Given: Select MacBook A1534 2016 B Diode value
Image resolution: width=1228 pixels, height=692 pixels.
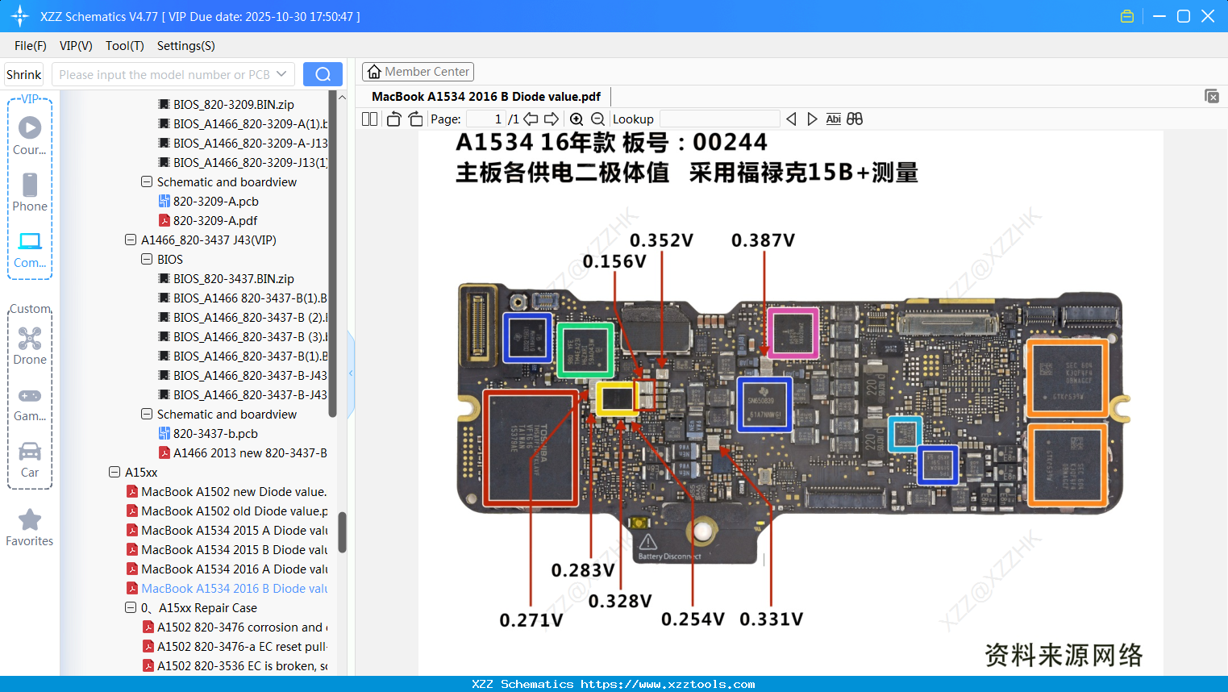Looking at the screenshot, I should click(x=227, y=588).
